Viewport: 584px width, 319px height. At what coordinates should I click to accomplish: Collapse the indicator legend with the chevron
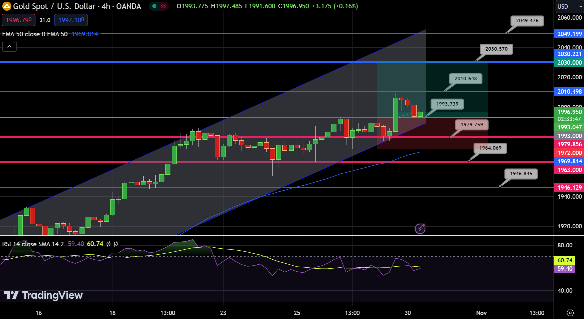pos(9,46)
